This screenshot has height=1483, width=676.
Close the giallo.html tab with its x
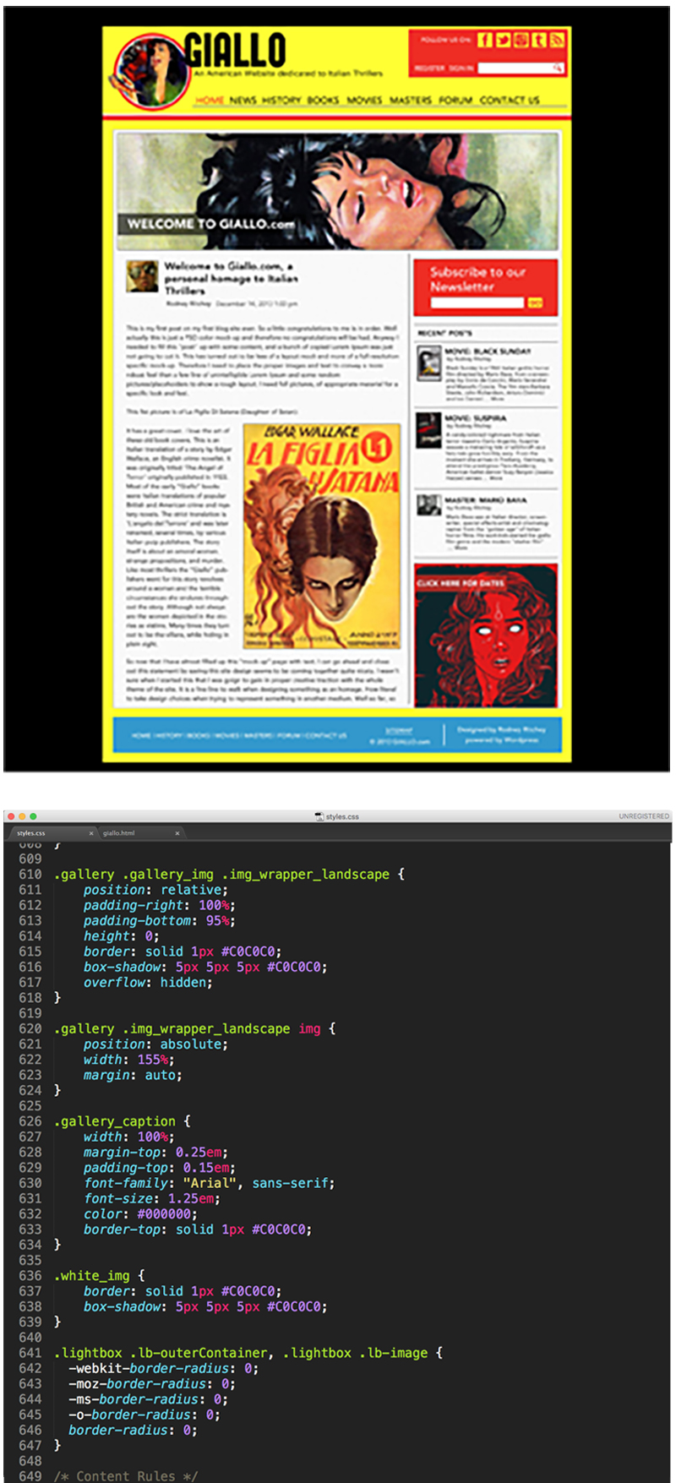(x=177, y=833)
